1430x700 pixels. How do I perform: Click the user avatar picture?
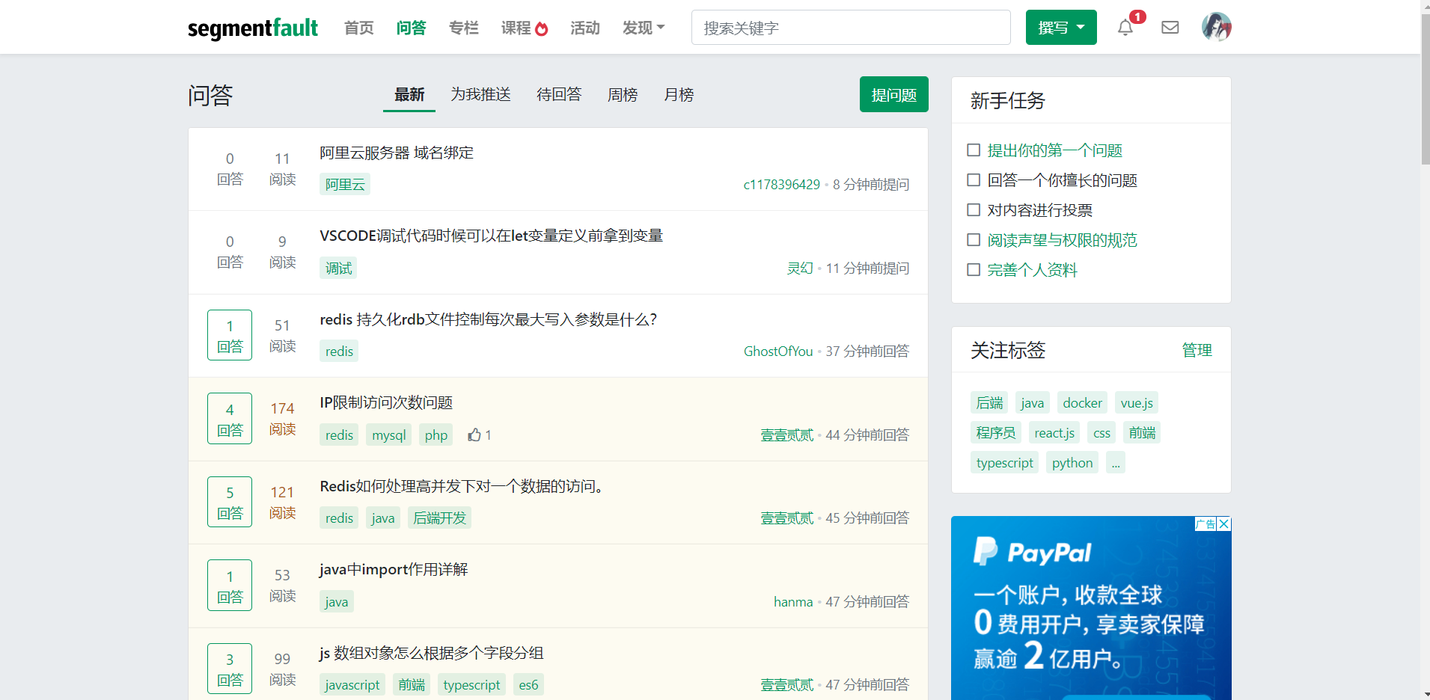click(x=1217, y=27)
